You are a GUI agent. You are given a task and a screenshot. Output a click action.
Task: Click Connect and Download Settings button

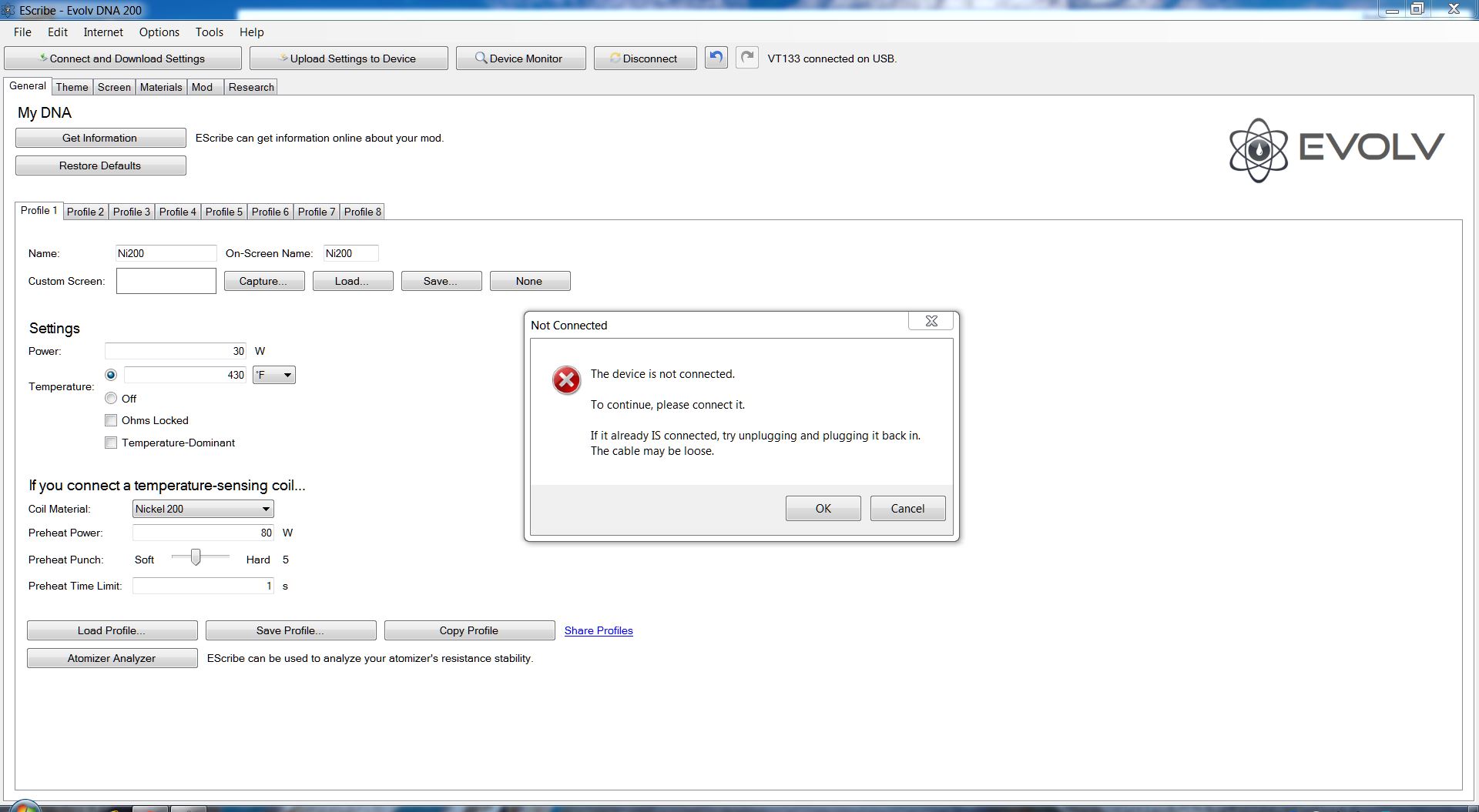(122, 58)
